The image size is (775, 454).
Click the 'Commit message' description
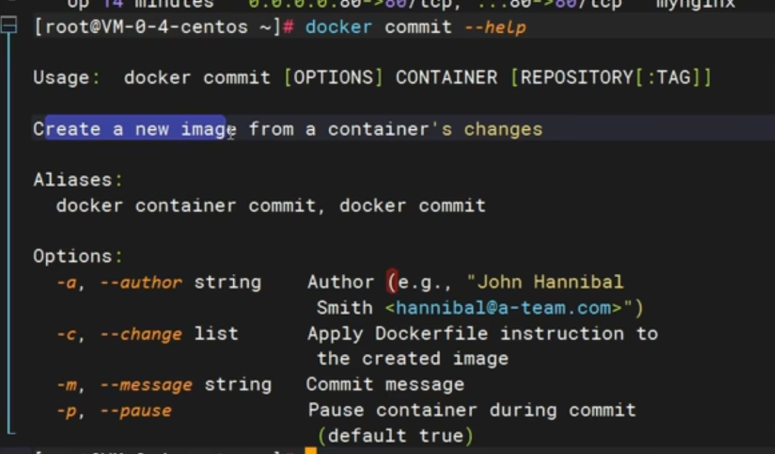385,385
